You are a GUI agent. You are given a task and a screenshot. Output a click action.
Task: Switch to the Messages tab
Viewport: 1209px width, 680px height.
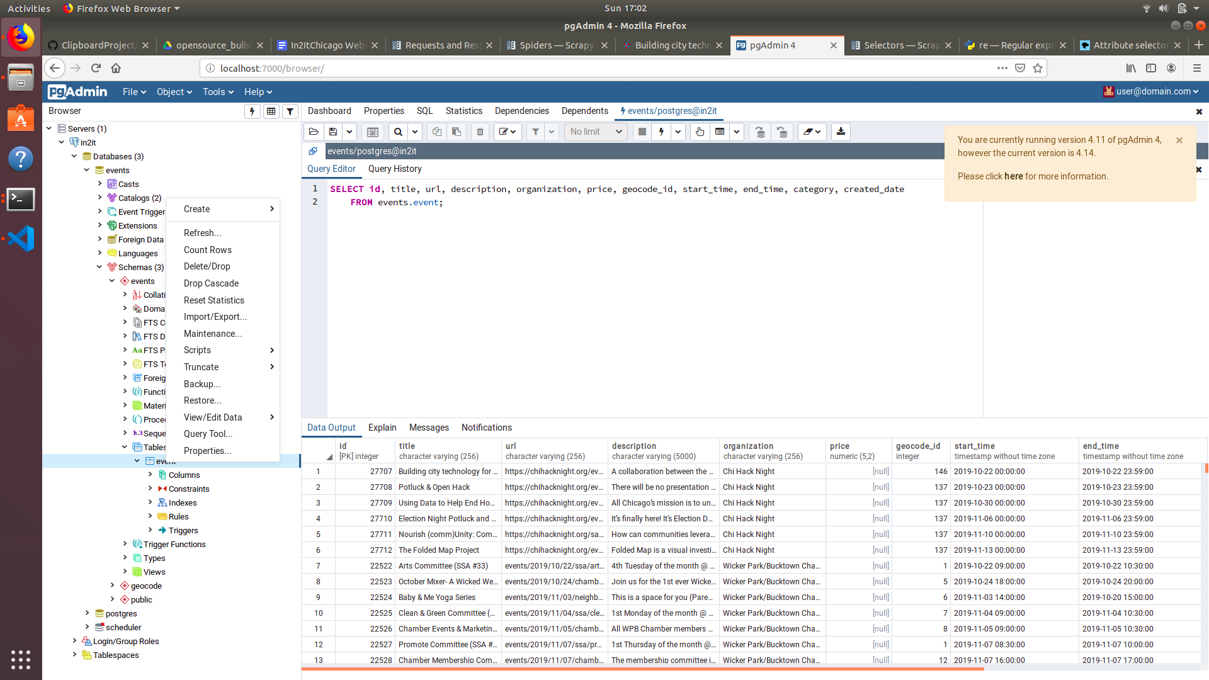(x=429, y=428)
